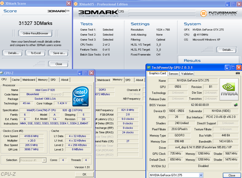This screenshot has width=242, height=178.
Task: Click the Resolution setting 1024 x 768
Action: tap(163, 30)
